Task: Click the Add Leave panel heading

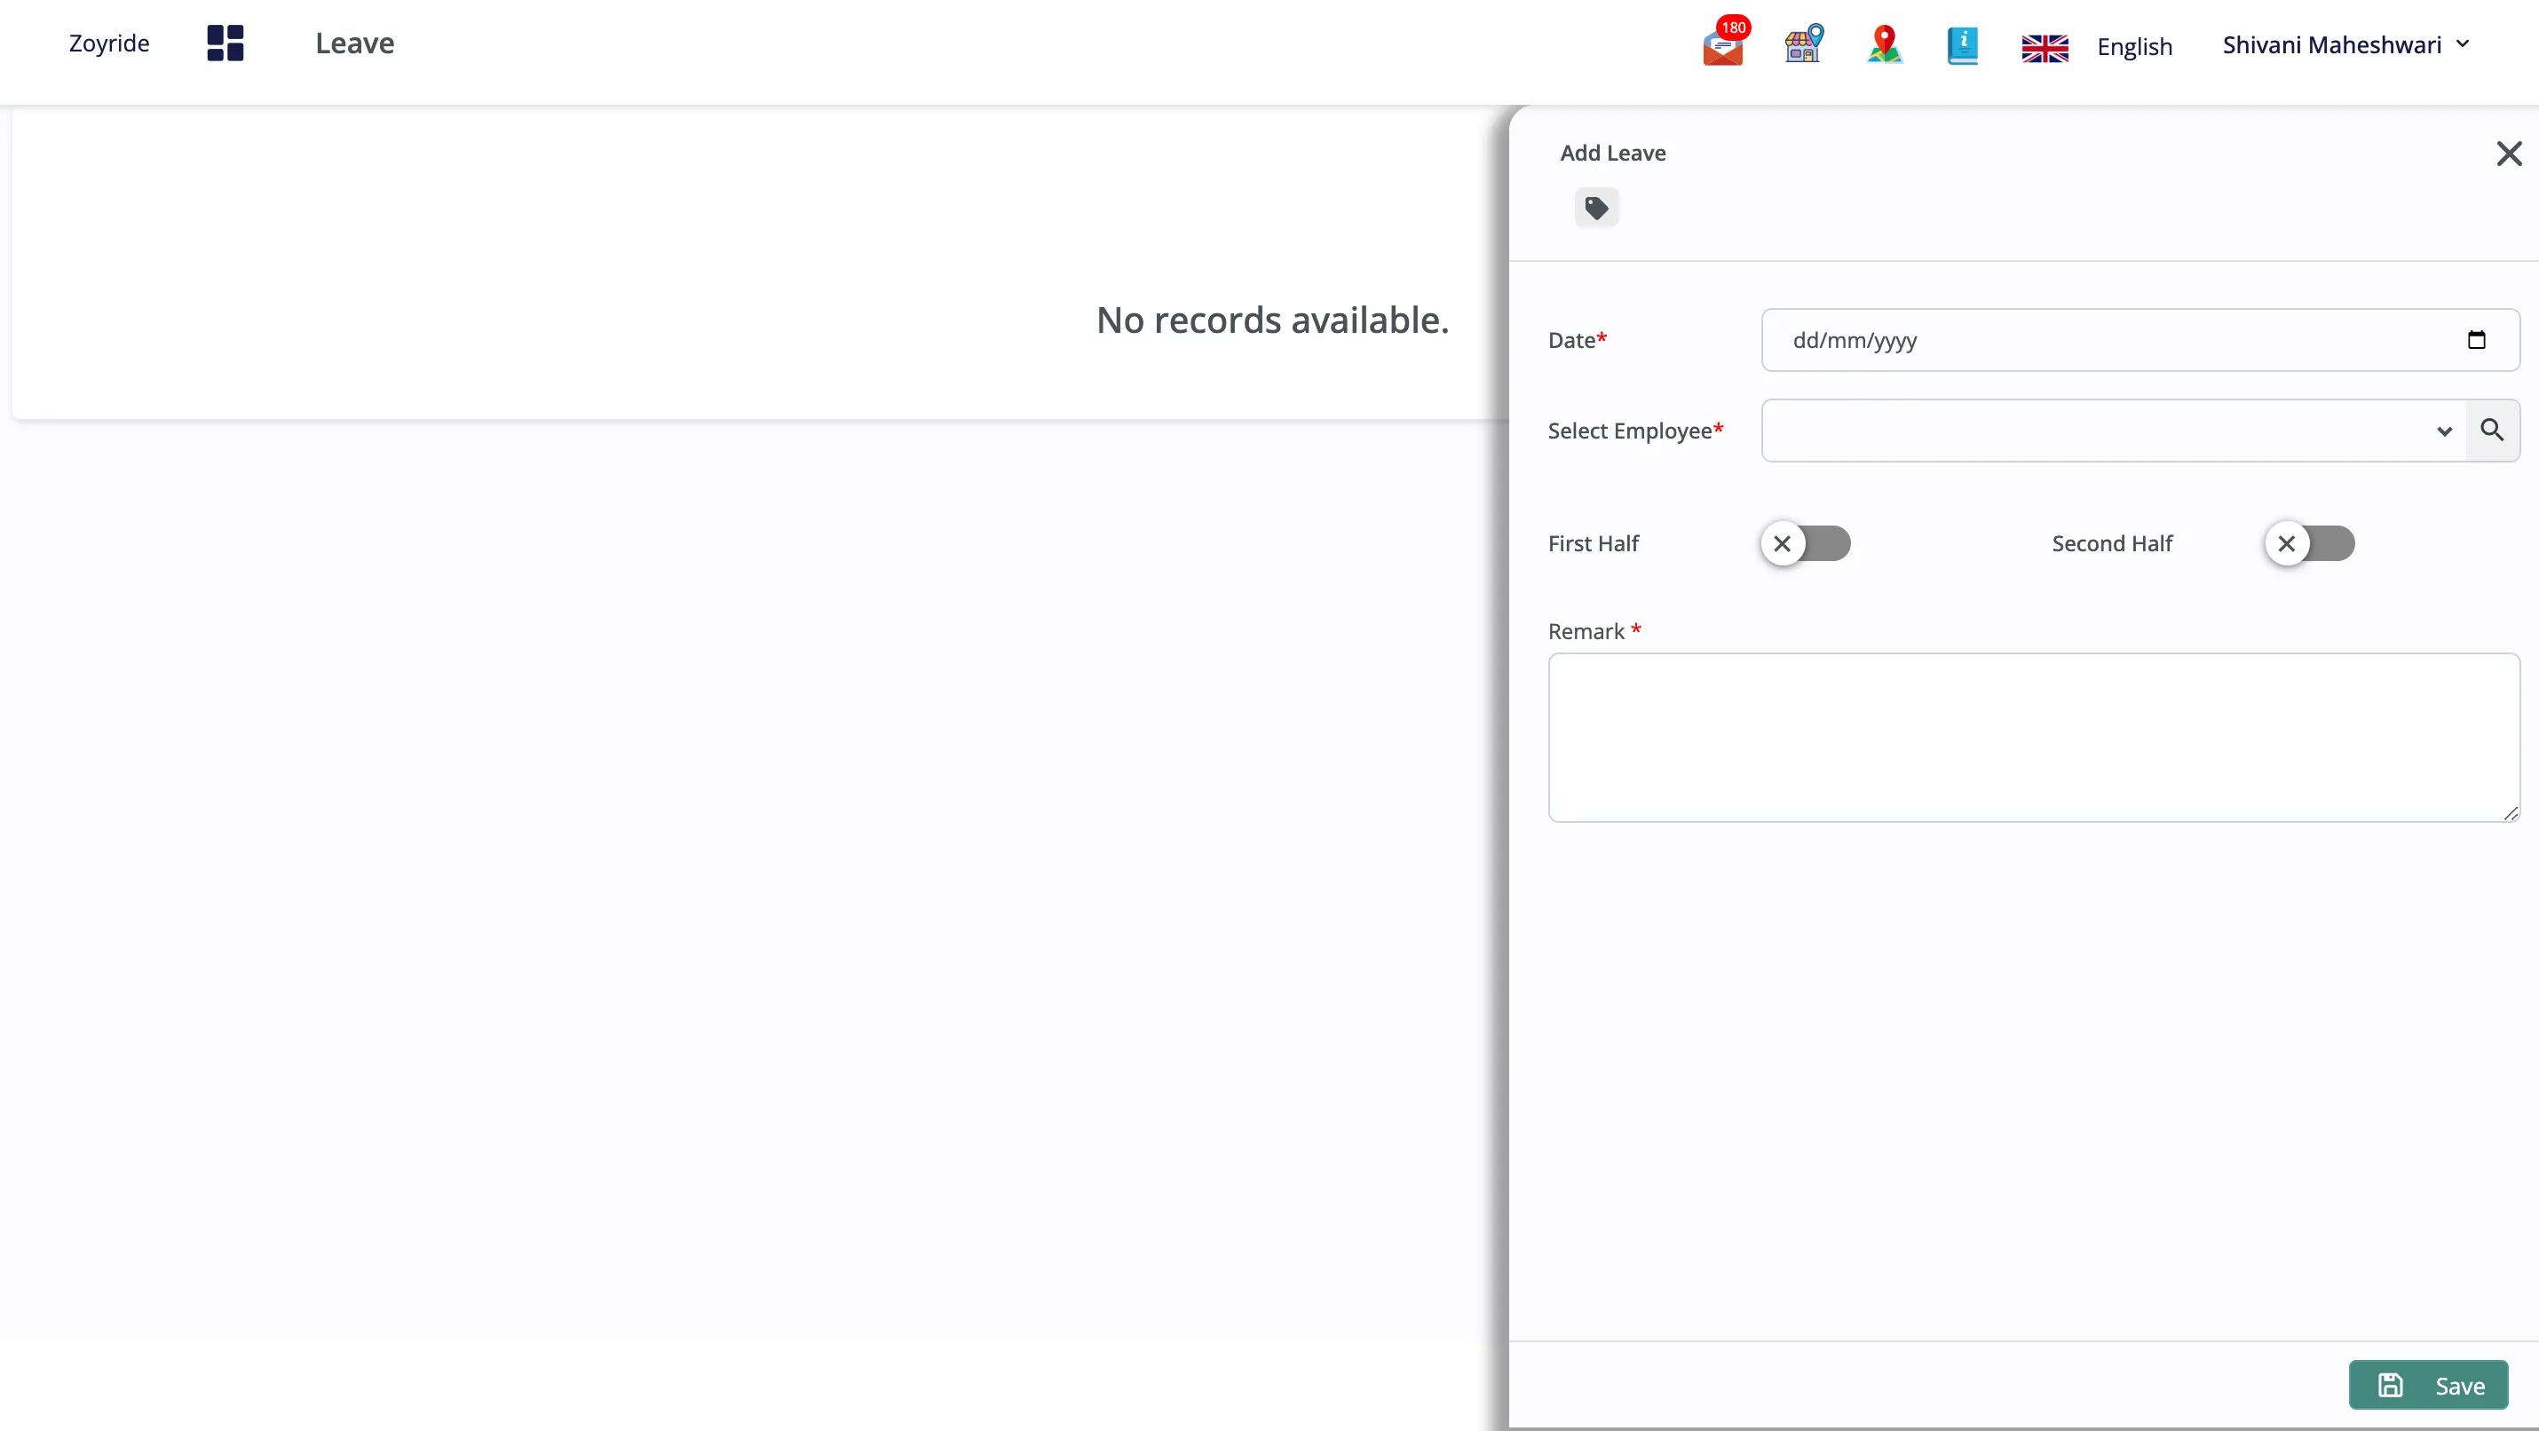Action: 1612,153
